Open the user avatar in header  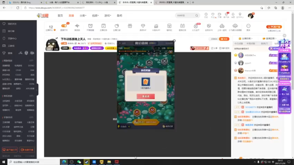251,16
